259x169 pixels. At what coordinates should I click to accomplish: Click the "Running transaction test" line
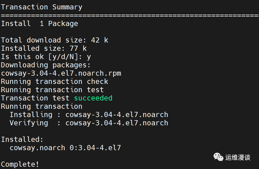[x=52, y=90]
